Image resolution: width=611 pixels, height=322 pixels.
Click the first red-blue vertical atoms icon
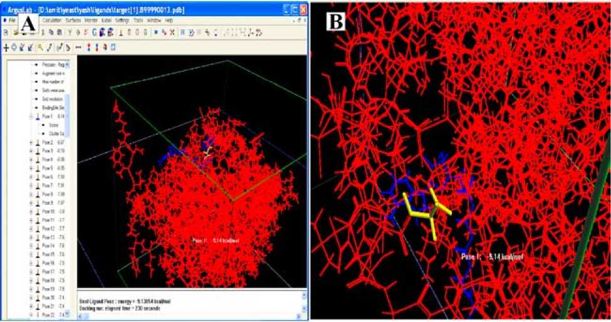pos(89,48)
